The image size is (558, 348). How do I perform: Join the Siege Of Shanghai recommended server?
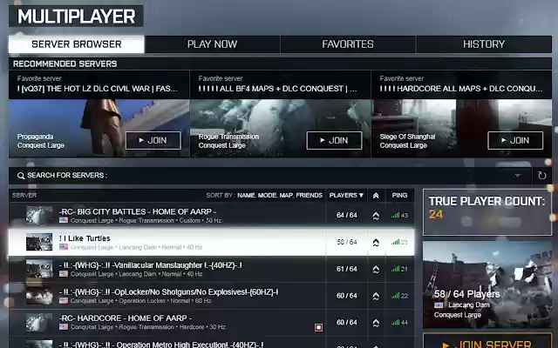click(x=515, y=141)
